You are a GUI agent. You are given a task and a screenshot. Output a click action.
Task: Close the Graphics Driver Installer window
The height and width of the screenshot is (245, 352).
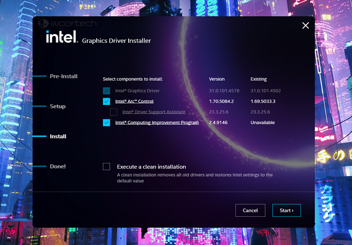point(306,26)
